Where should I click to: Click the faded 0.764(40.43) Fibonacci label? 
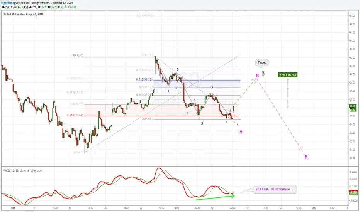(144, 70)
